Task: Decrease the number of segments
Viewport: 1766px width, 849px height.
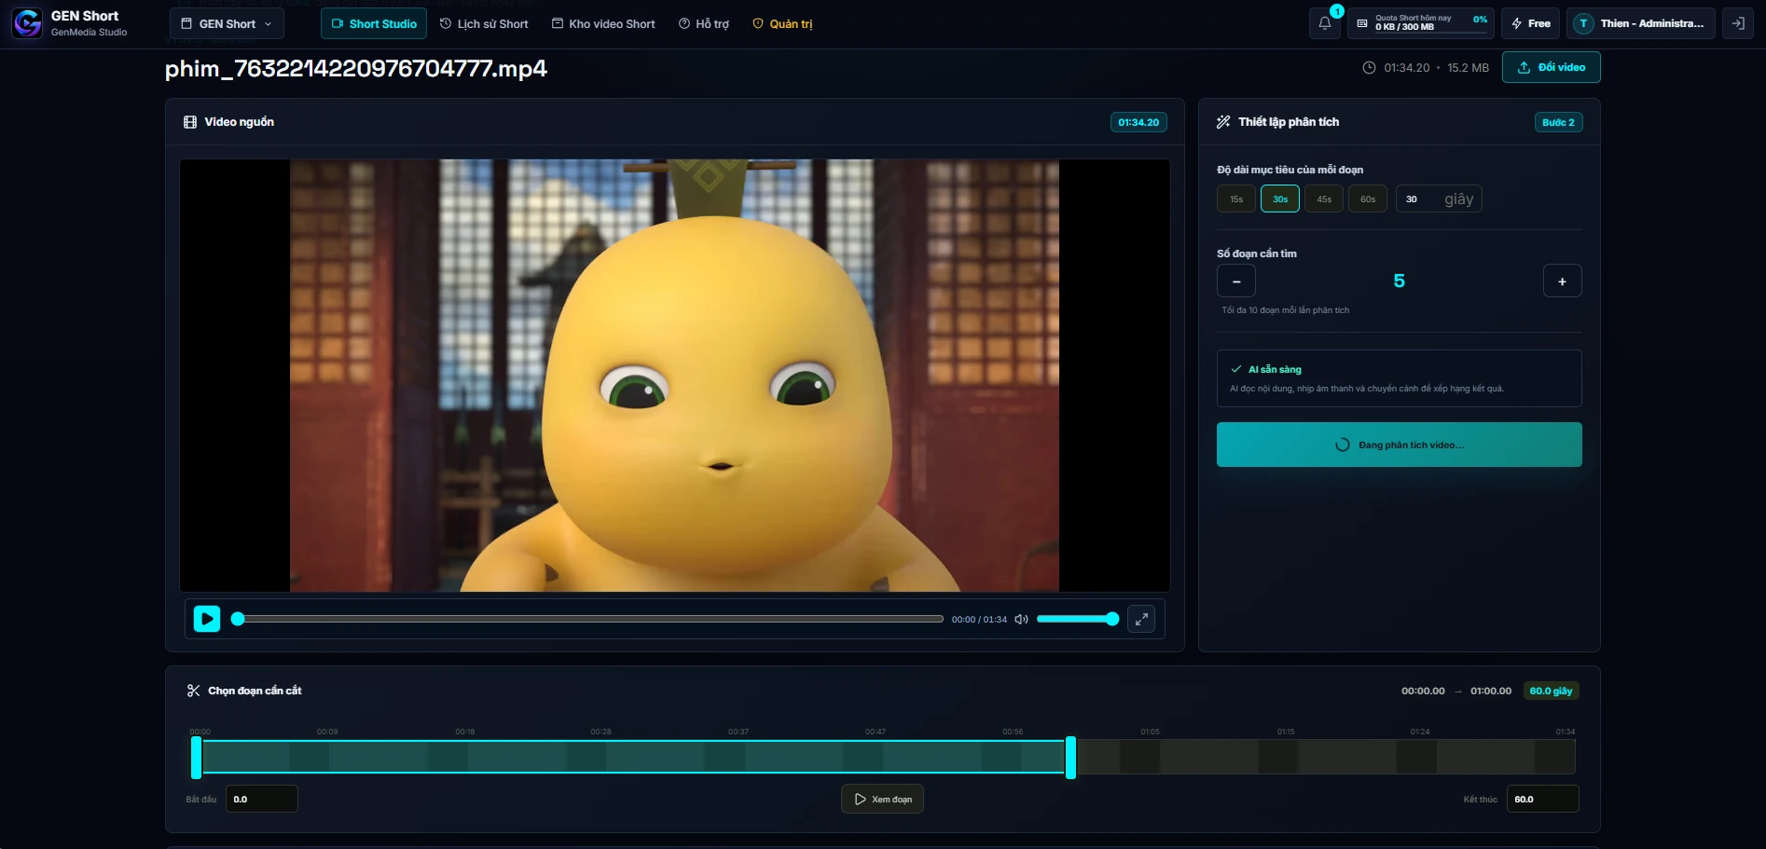Action: point(1236,281)
